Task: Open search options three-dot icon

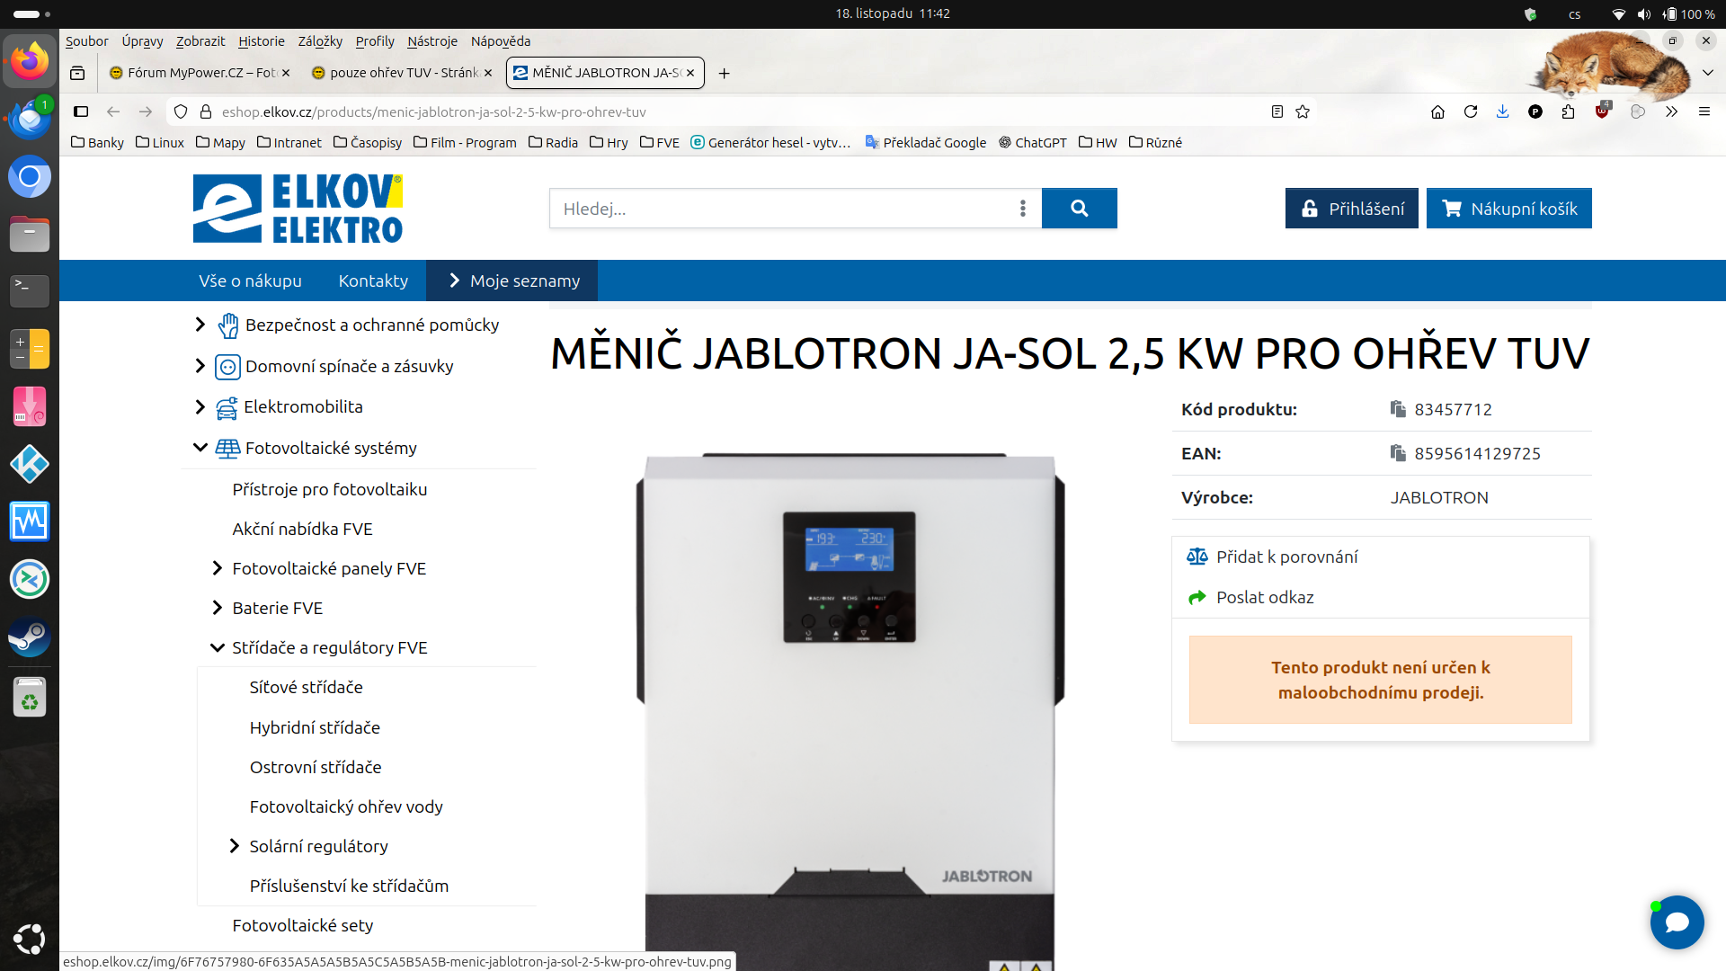Action: pyautogui.click(x=1023, y=209)
